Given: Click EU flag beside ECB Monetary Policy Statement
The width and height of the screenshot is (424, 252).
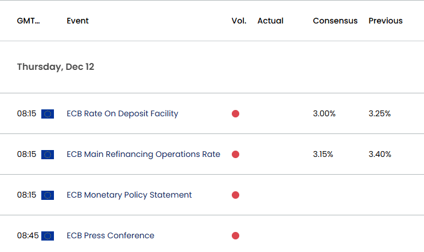Looking at the screenshot, I should [48, 195].
